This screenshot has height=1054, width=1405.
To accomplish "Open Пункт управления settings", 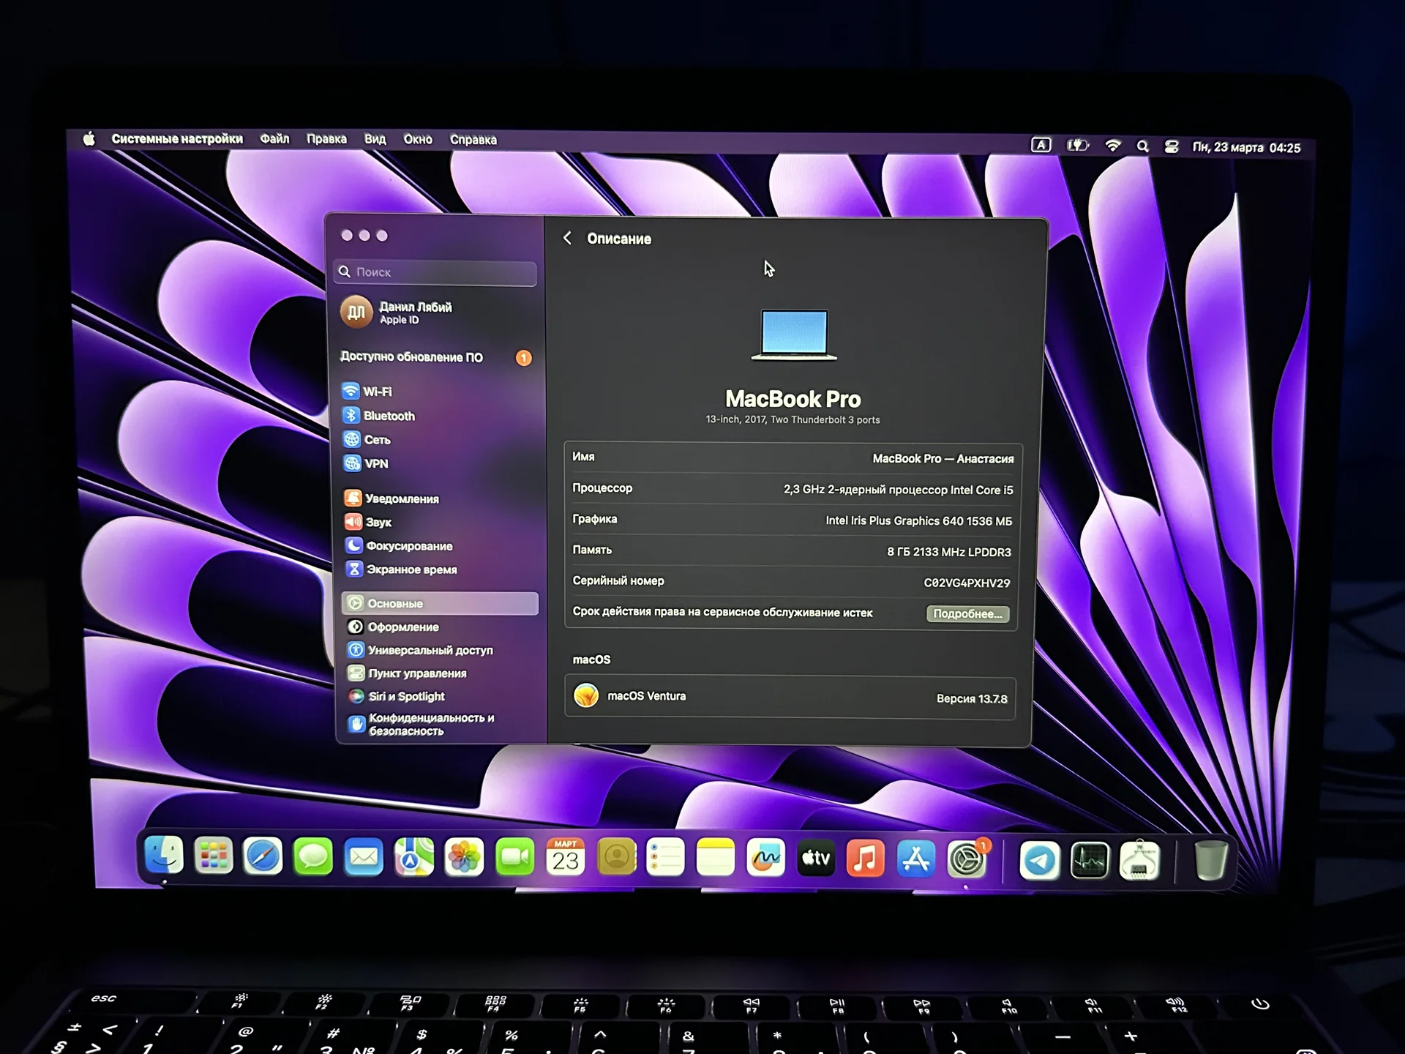I will (407, 673).
